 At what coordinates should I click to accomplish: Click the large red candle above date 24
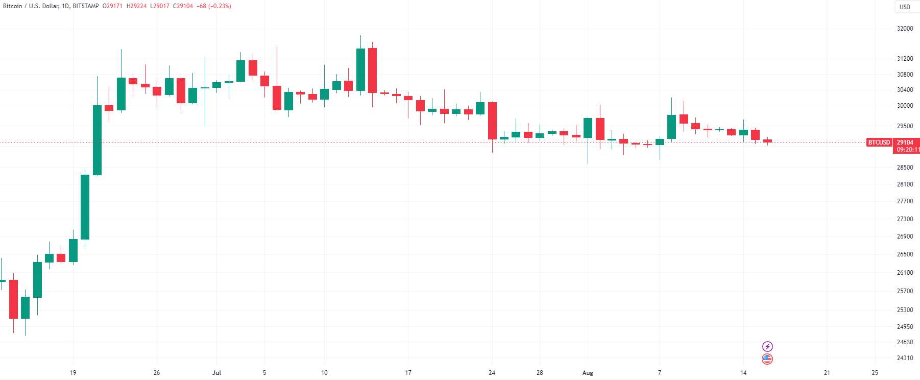point(492,121)
